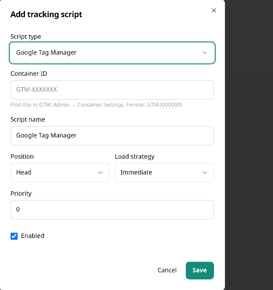This screenshot has width=273, height=290.
Task: Click the 'Find this in GTM' helper text
Action: pos(96,105)
